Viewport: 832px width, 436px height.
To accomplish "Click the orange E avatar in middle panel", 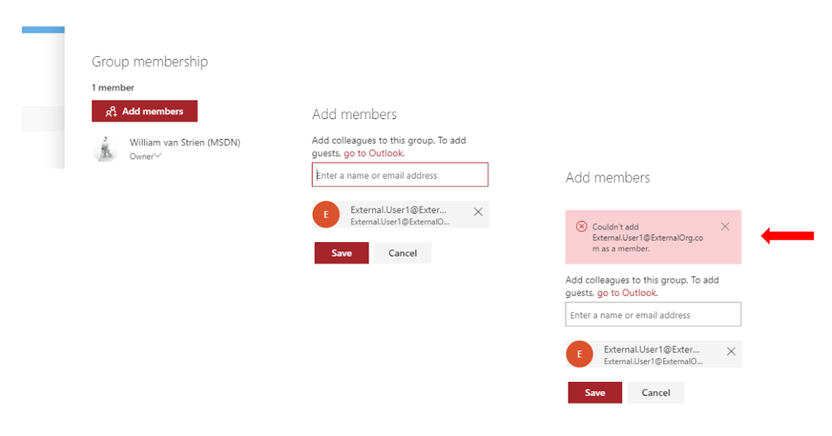I will pos(326,215).
